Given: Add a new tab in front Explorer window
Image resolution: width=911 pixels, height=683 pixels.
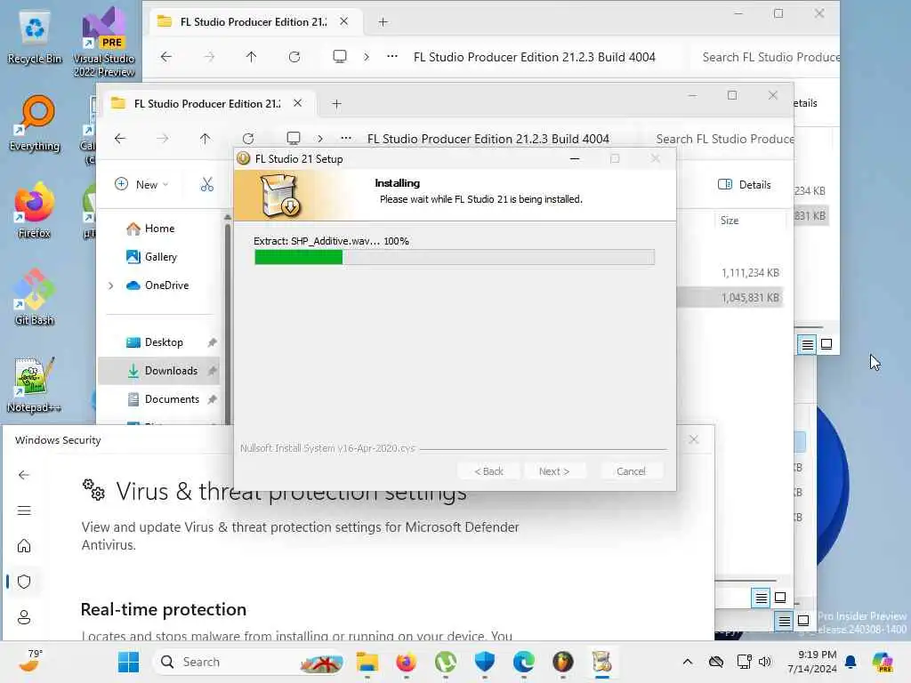Looking at the screenshot, I should (x=336, y=103).
